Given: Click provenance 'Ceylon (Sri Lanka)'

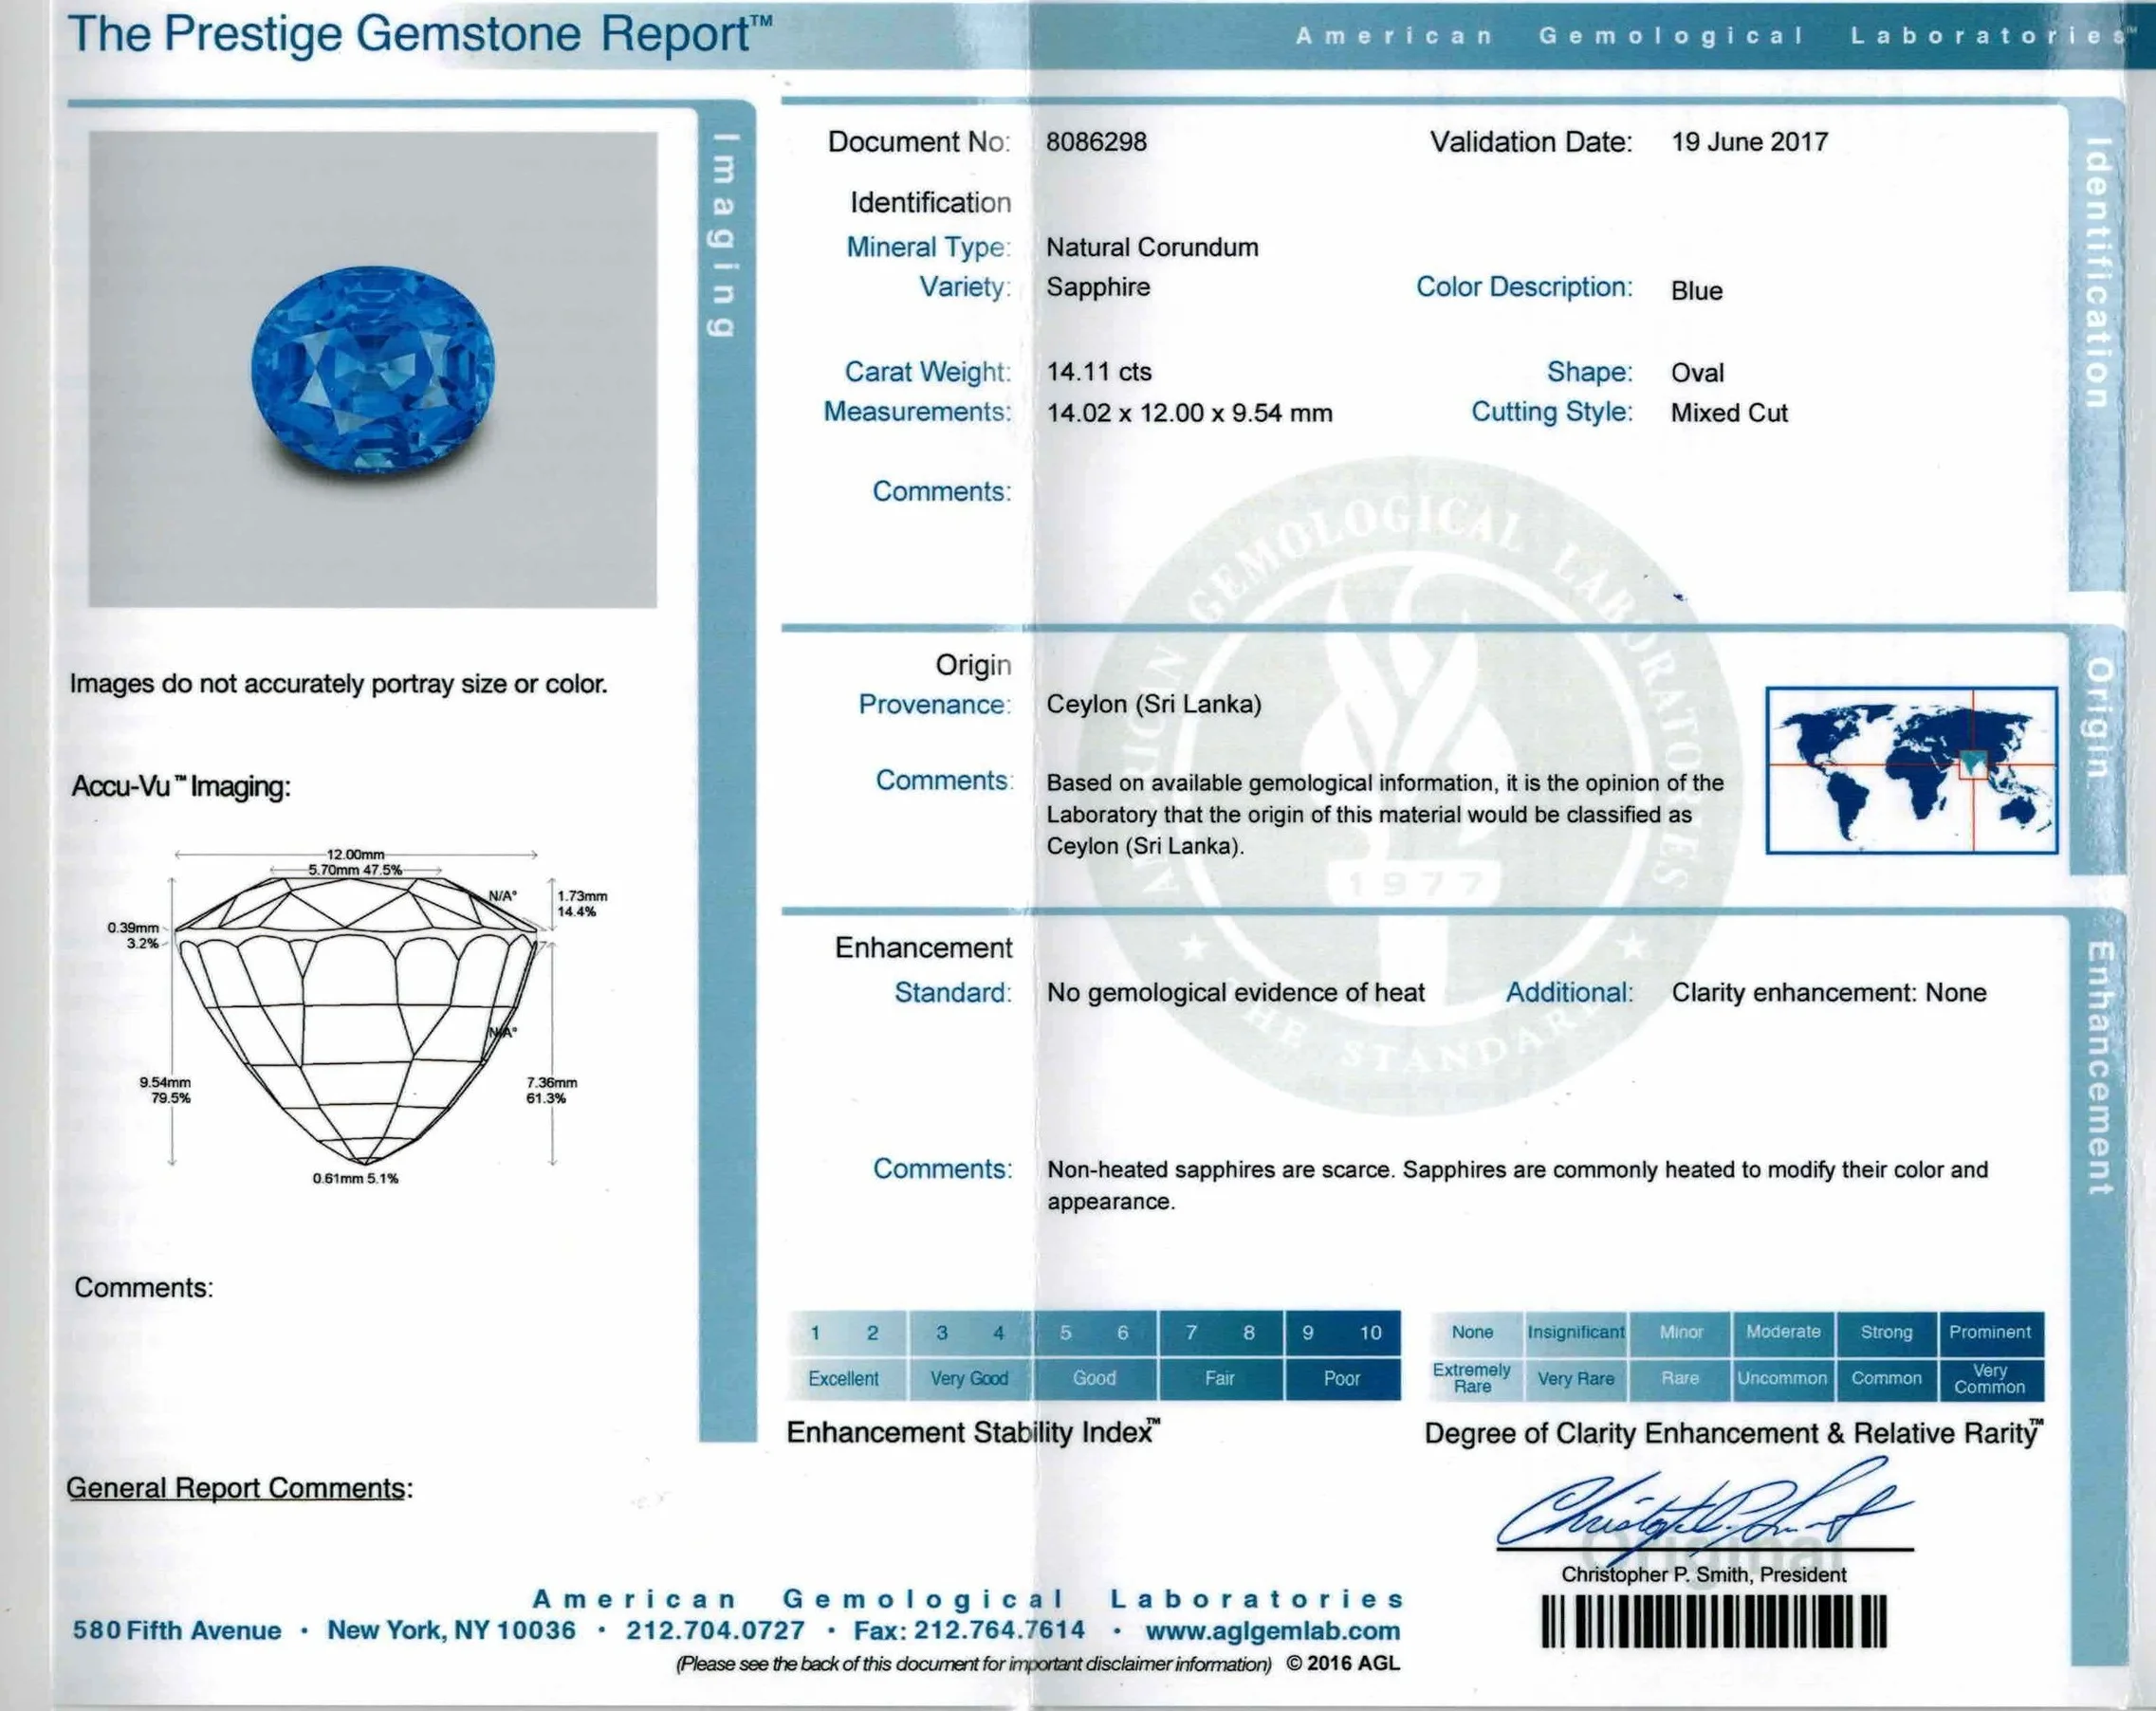Looking at the screenshot, I should click(1154, 705).
